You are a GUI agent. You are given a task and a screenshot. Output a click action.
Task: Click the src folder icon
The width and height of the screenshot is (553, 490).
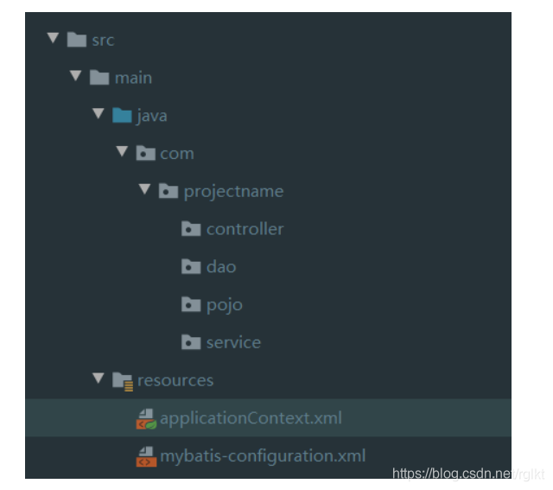(77, 40)
